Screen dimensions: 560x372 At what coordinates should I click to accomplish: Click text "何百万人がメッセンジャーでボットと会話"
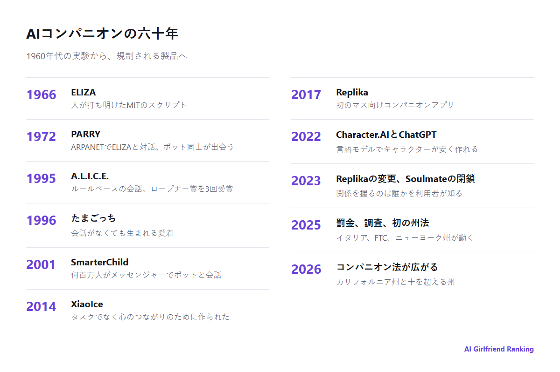click(x=146, y=275)
